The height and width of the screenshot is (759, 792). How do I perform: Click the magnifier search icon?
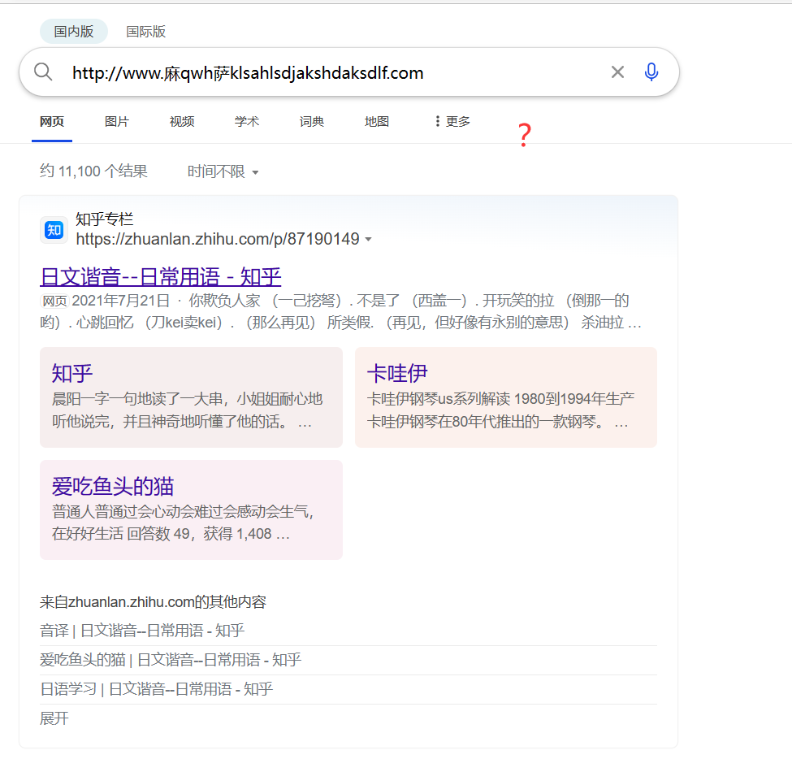coord(43,72)
